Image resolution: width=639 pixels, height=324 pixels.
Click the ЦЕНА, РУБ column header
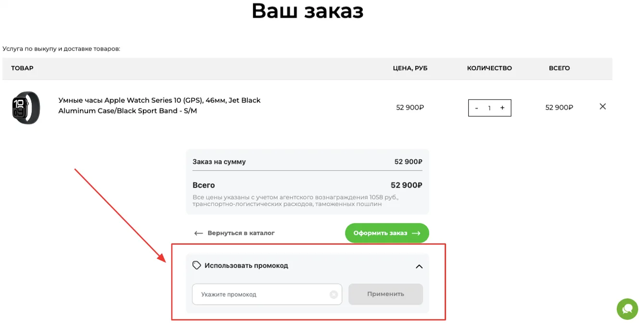pyautogui.click(x=410, y=68)
